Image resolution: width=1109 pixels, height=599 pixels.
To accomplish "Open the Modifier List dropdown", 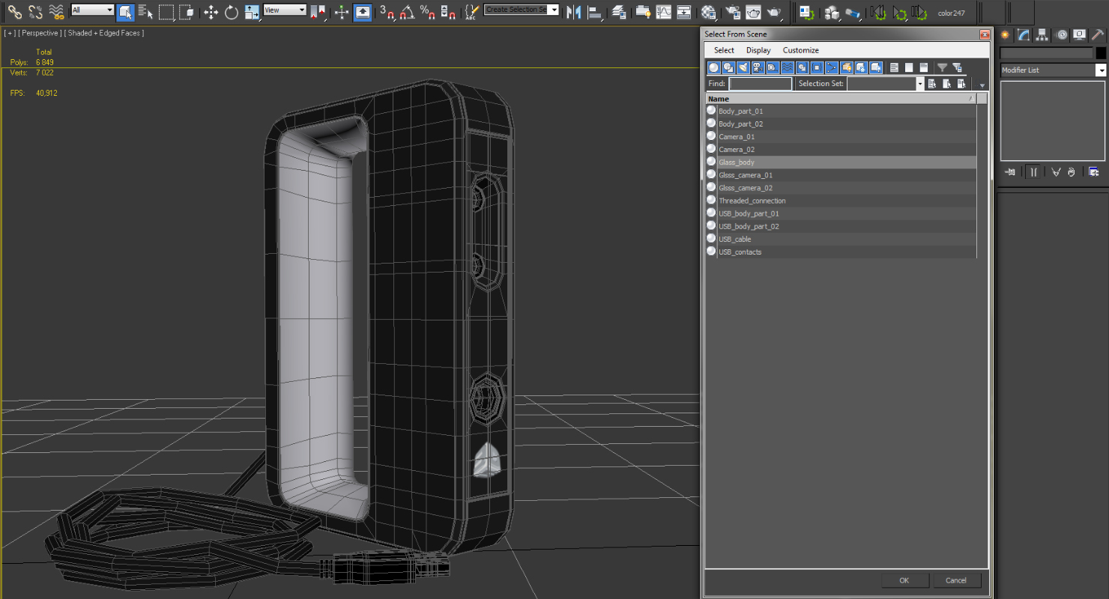I will 1054,70.
